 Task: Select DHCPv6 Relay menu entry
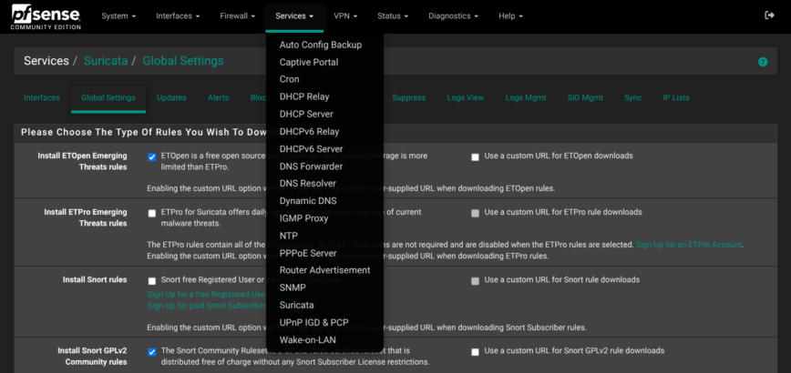[x=309, y=131]
